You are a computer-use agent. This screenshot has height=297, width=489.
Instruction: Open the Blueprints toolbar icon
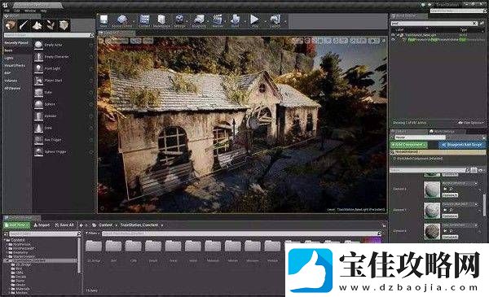tap(199, 20)
